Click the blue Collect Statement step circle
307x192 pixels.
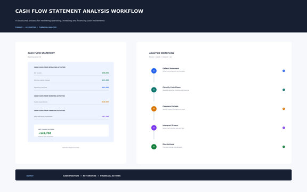(154, 71)
